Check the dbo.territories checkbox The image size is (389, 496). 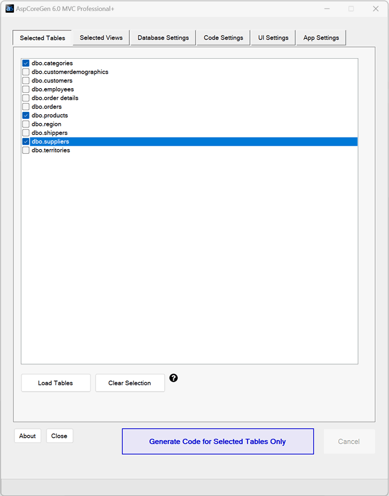pyautogui.click(x=26, y=150)
